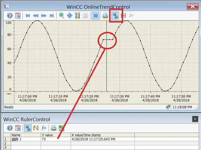This screenshot has width=201, height=150.
Task: Select the statistics area icon in trend toolbar
Action: (x=123, y=15)
